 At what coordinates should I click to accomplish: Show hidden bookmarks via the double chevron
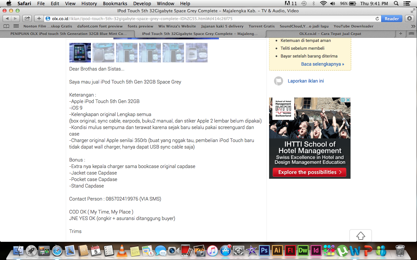pyautogui.click(x=413, y=26)
